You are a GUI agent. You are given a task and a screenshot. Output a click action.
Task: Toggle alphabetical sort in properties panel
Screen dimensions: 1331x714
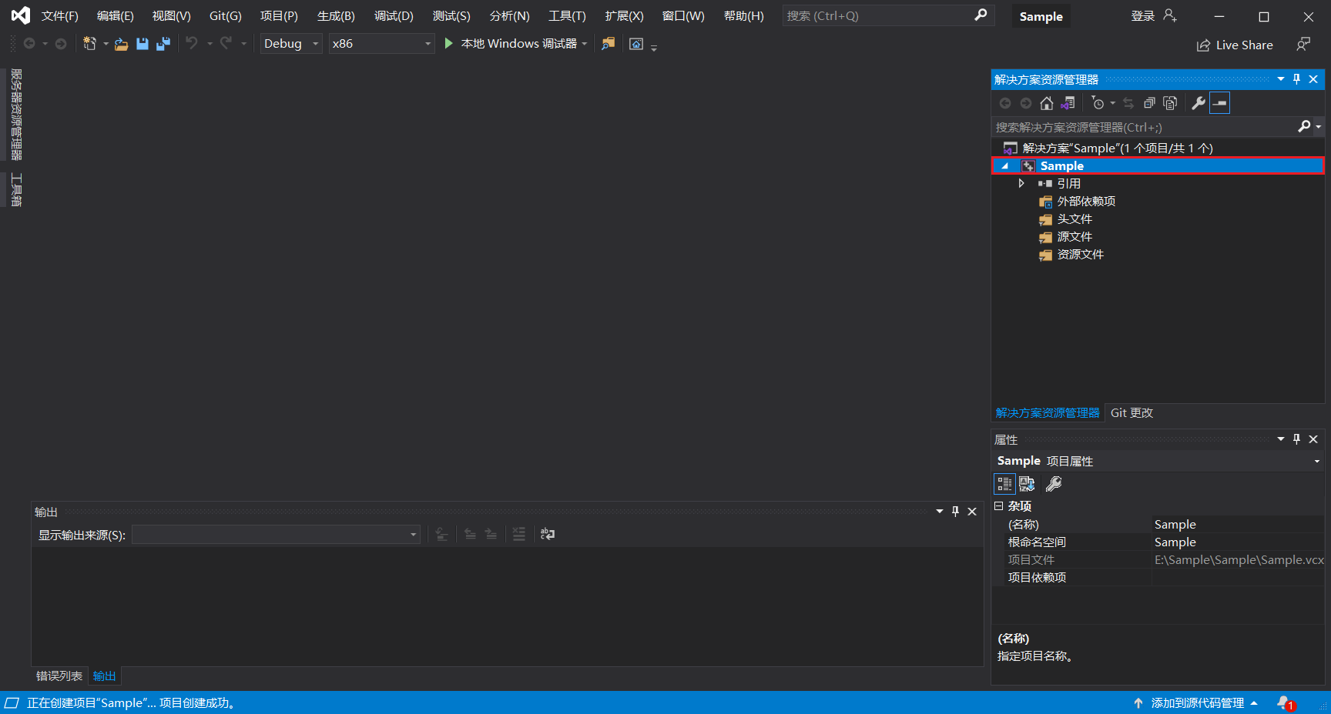(x=1027, y=484)
